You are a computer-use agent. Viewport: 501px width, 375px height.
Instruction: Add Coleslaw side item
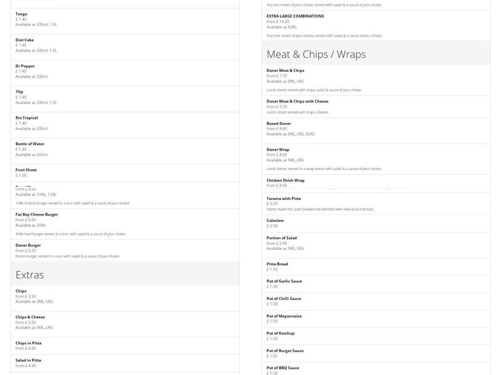coord(275,220)
